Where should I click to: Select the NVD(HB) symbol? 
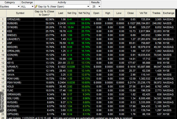click(12, 102)
